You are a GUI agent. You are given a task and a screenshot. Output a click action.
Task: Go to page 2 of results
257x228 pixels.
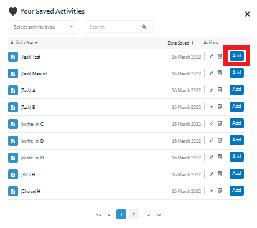[x=134, y=214]
